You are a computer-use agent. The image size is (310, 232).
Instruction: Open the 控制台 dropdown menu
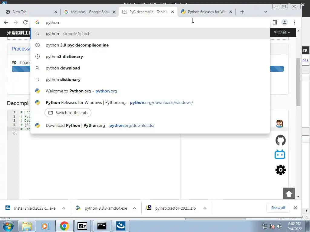282,32
